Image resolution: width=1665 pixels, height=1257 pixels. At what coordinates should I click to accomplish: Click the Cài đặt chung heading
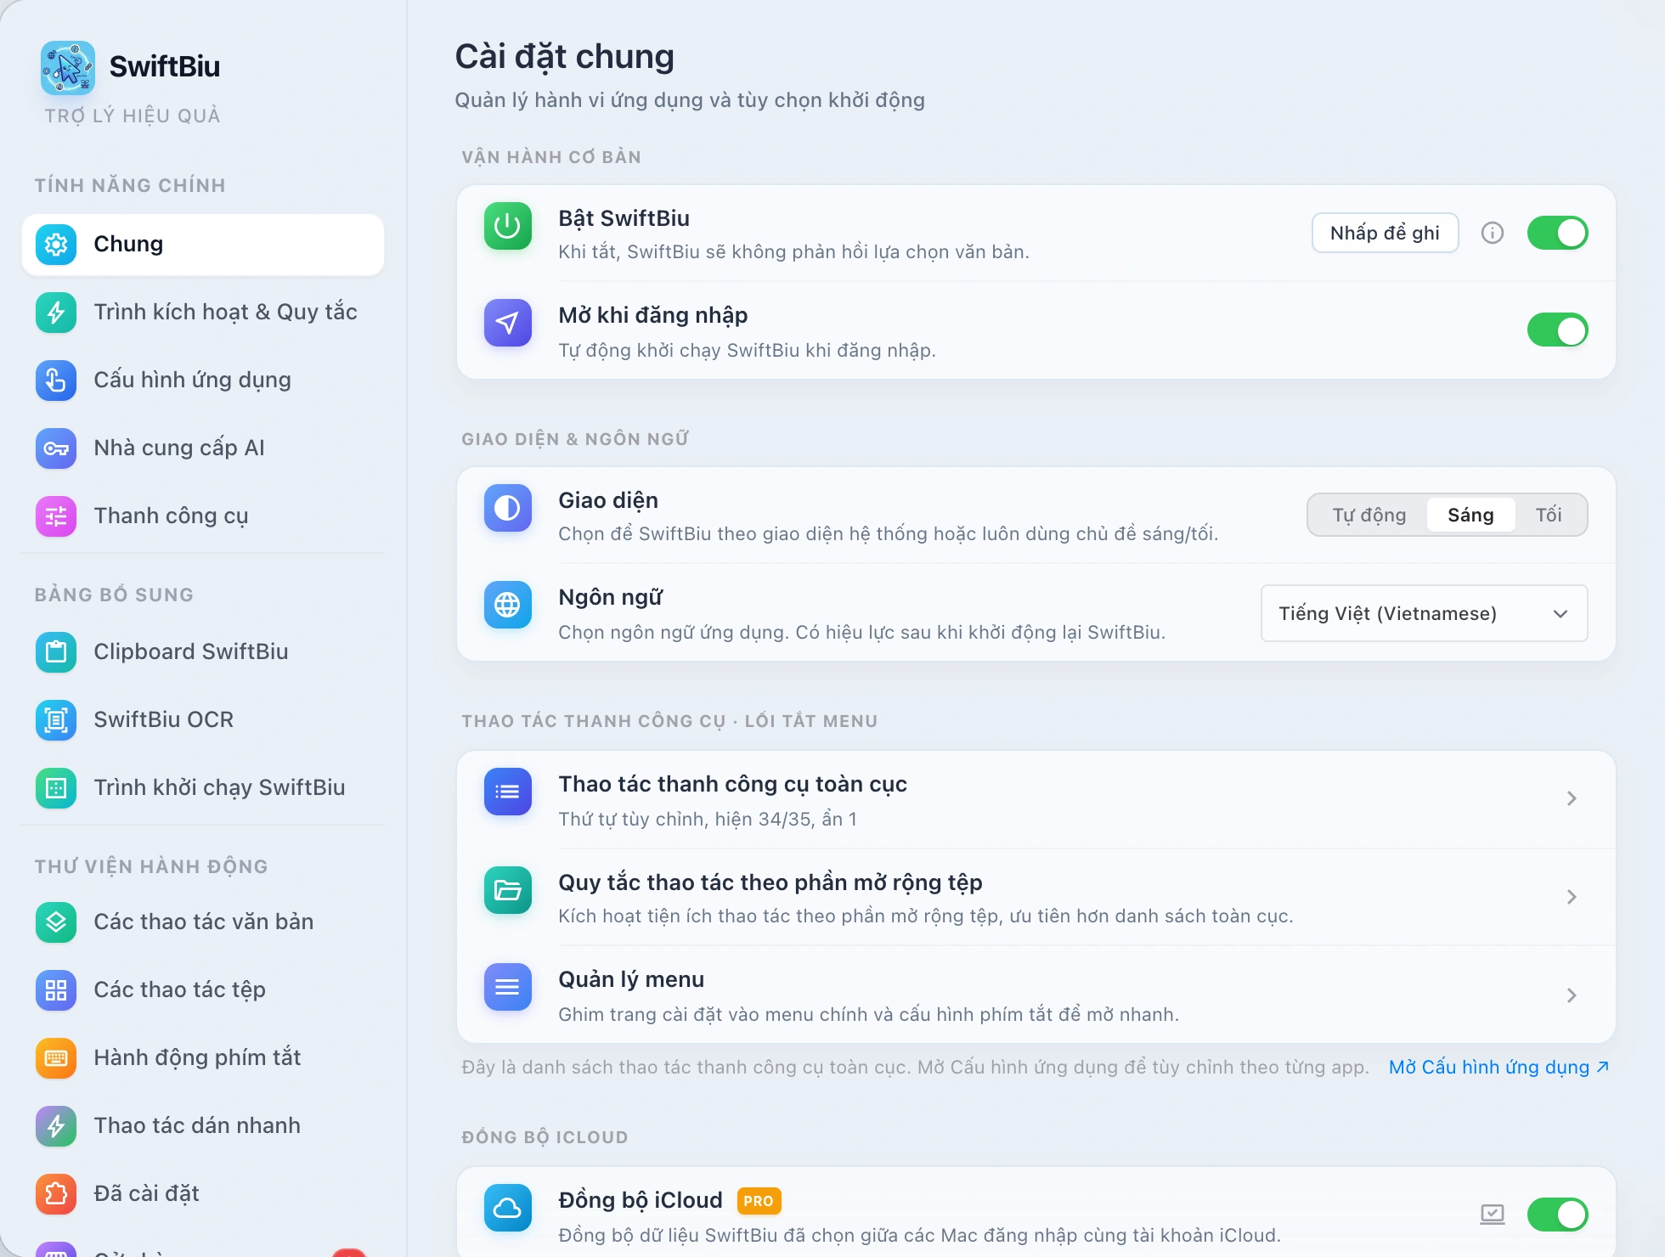tap(565, 57)
